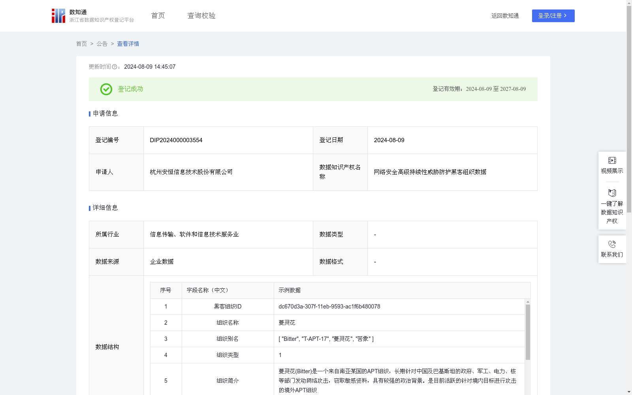The image size is (632, 395).
Task: Click the 示例数据 column header
Action: coord(402,290)
